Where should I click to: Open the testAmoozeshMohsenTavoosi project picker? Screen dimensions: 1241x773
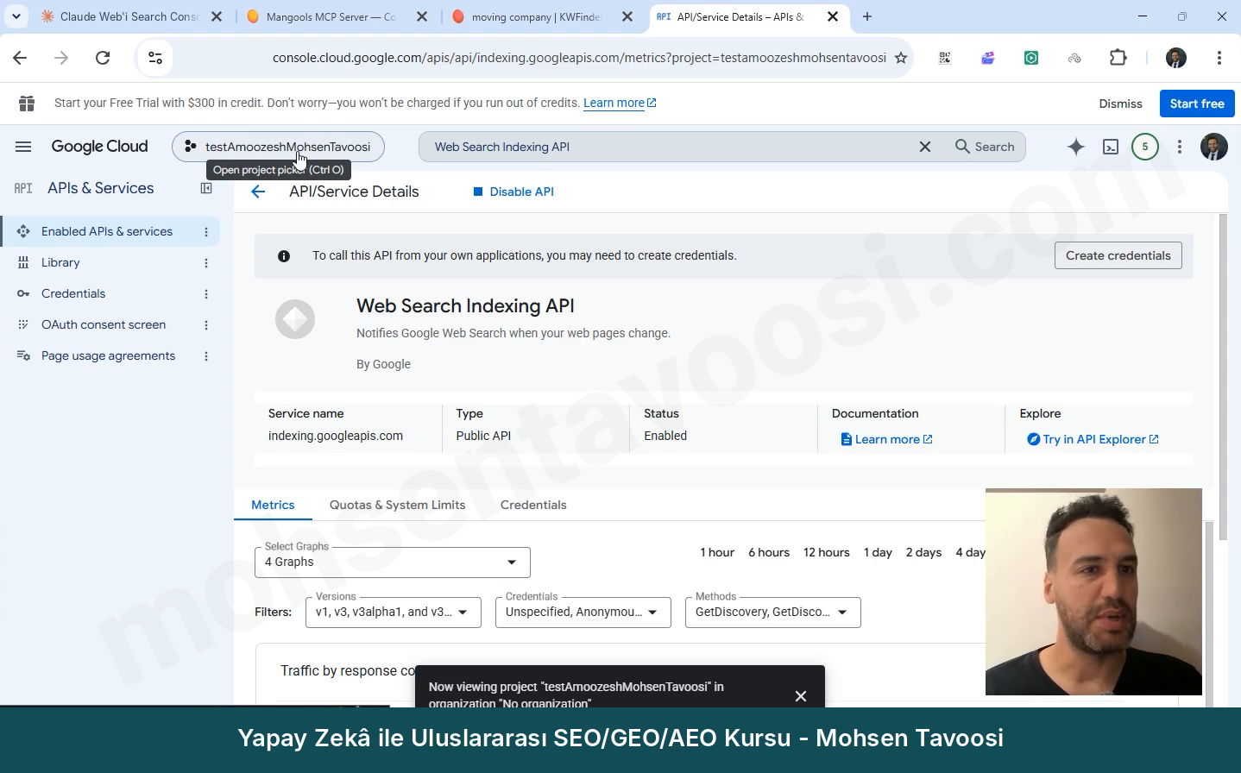(x=278, y=147)
